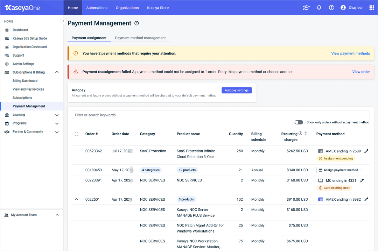Click the View order link
The height and width of the screenshot is (251, 378).
361,72
